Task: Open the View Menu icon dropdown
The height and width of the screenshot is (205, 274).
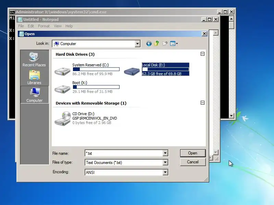Action: pos(174,44)
